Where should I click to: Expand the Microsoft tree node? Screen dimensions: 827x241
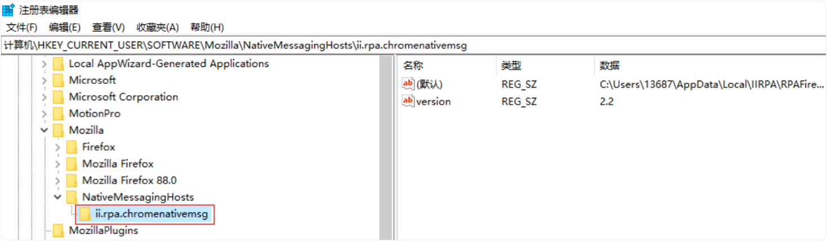[45, 81]
